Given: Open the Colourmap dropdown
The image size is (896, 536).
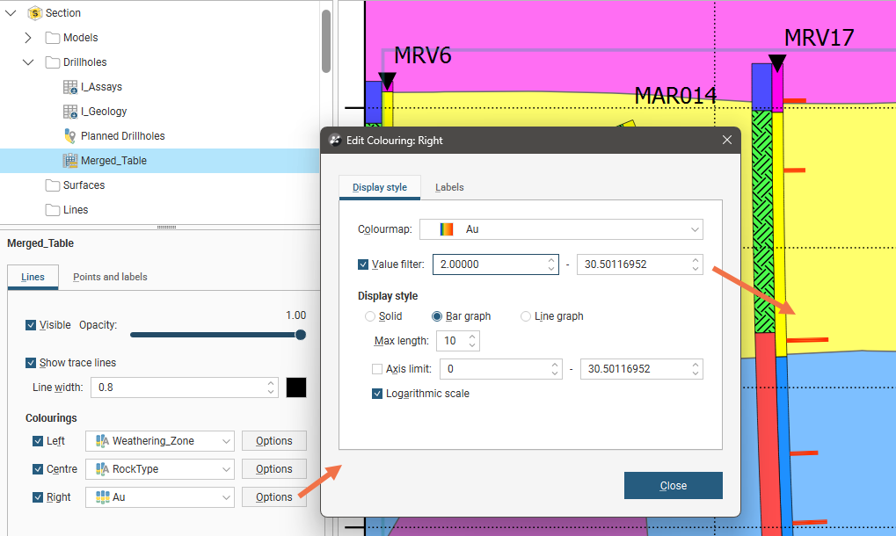Looking at the screenshot, I should pyautogui.click(x=561, y=229).
